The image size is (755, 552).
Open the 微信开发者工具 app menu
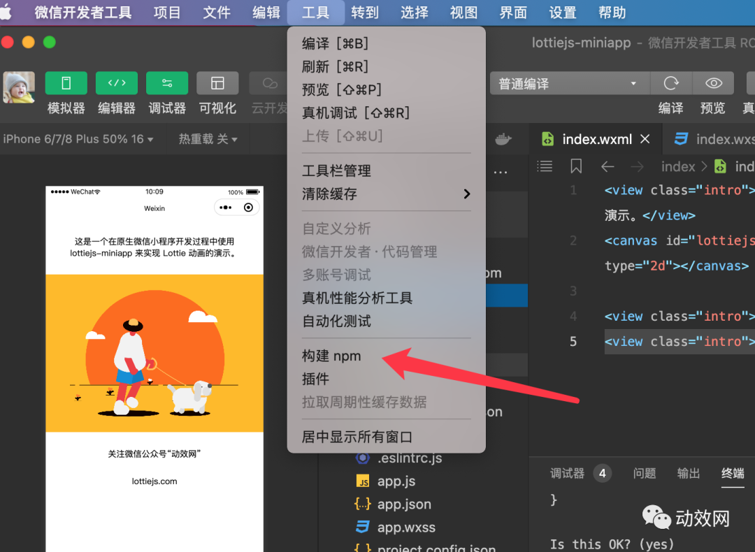coord(83,13)
